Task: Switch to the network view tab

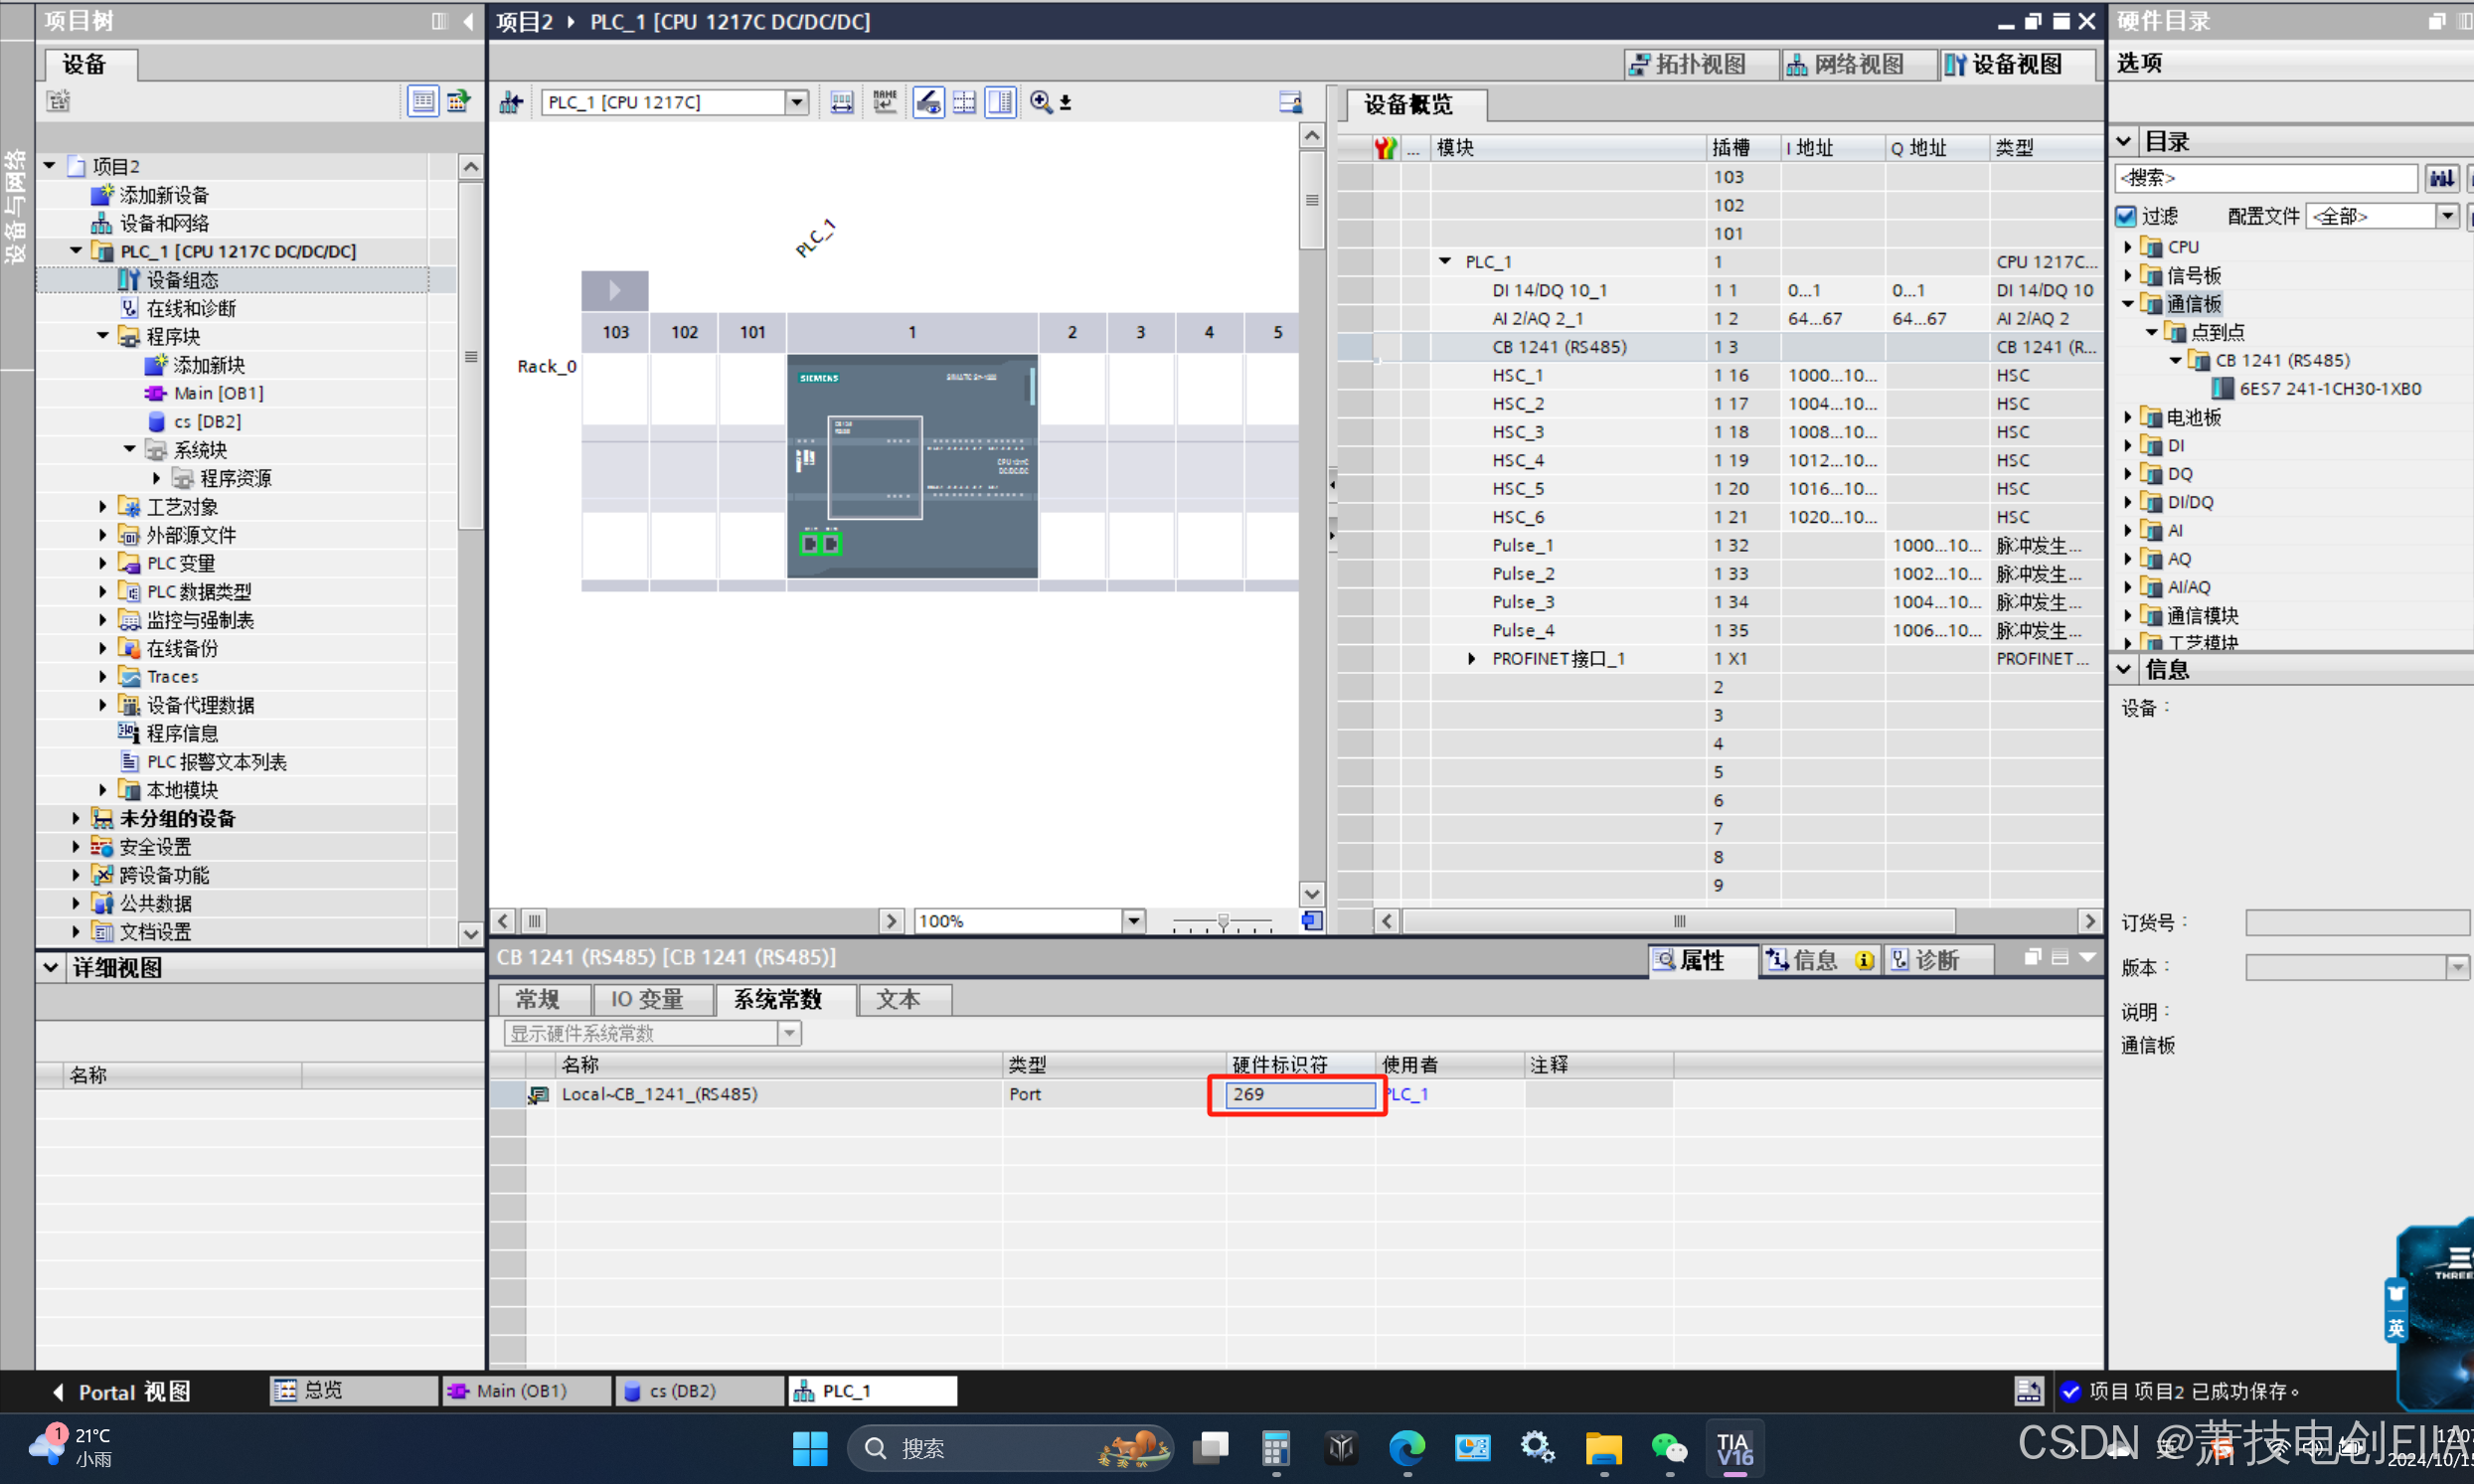Action: click(x=1847, y=64)
